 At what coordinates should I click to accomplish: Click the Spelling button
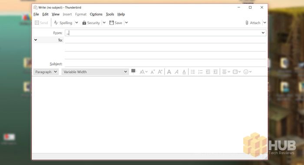(63, 23)
